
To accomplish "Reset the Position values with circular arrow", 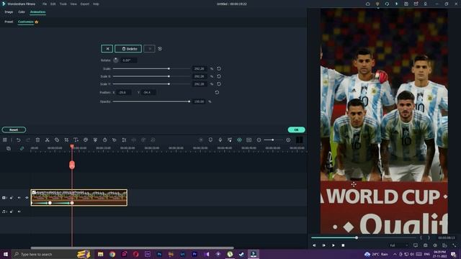I will [x=217, y=92].
